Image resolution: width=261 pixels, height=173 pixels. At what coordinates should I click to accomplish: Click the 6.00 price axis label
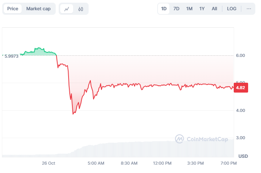pos(241,55)
